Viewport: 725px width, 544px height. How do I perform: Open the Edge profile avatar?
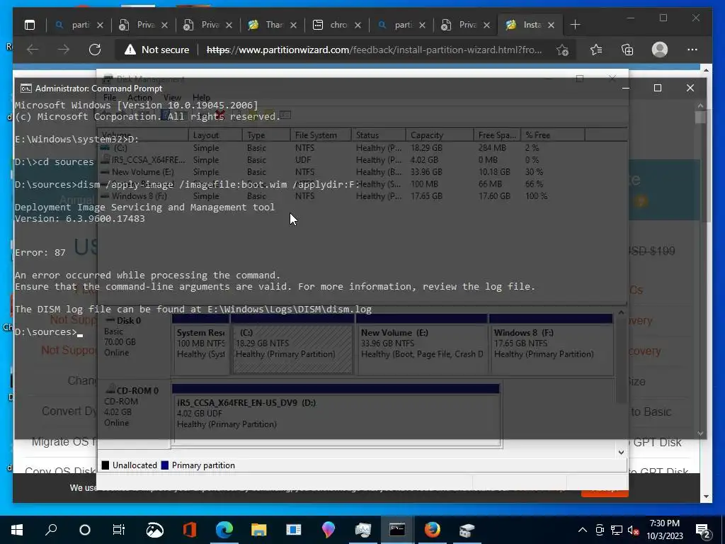pyautogui.click(x=660, y=50)
